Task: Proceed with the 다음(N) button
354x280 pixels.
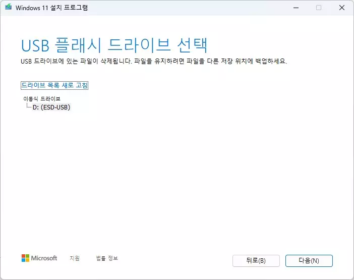Action: pyautogui.click(x=309, y=261)
